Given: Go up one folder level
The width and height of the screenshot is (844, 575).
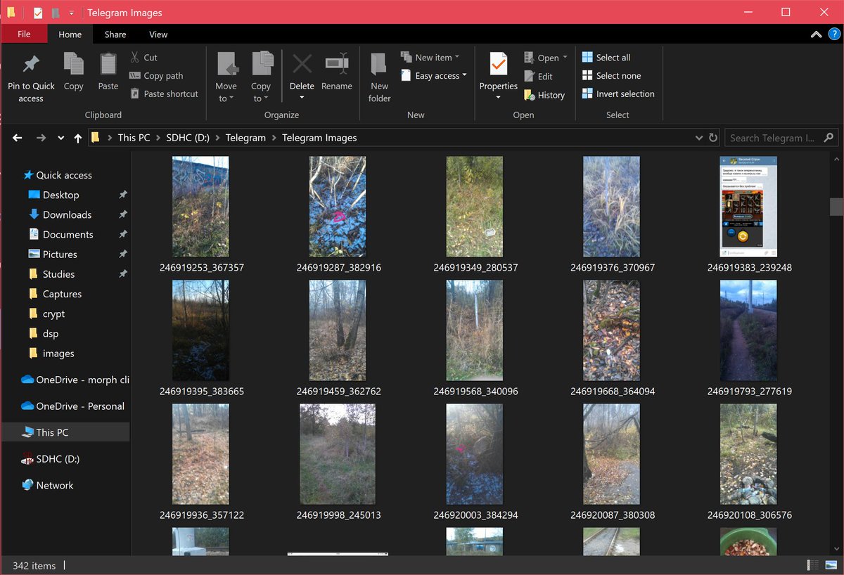Looking at the screenshot, I should (77, 138).
